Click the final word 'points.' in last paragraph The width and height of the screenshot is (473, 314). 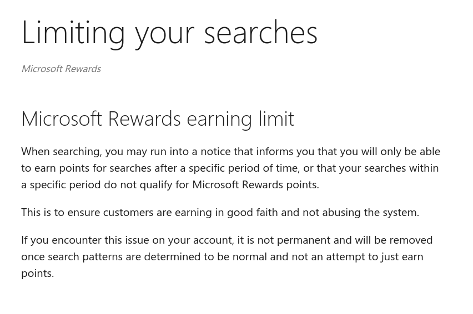(37, 274)
